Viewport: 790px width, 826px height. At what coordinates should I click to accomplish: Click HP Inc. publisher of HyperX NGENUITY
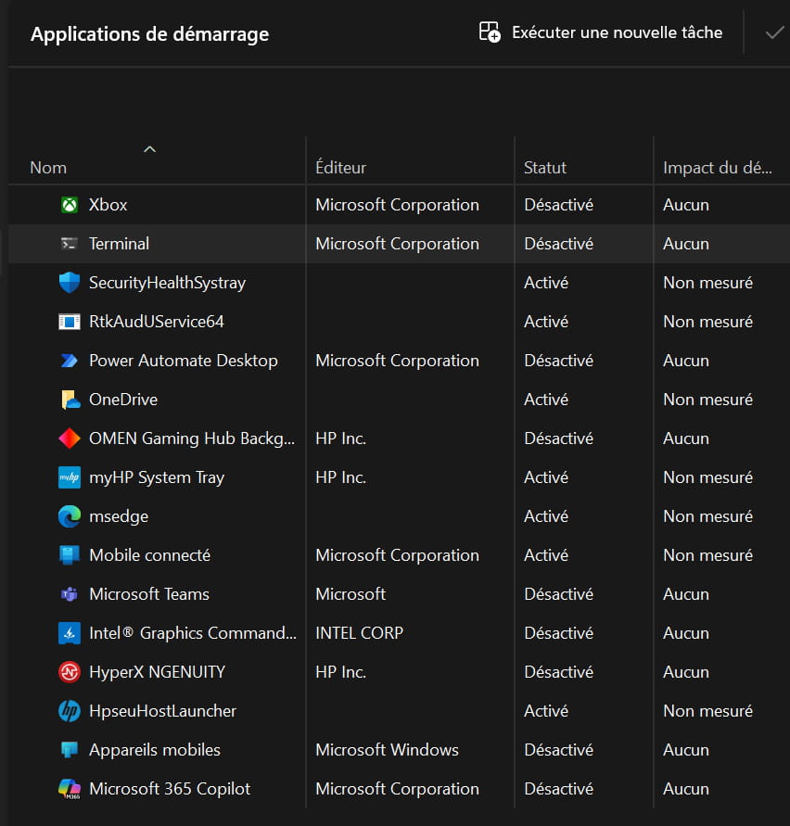tap(340, 672)
